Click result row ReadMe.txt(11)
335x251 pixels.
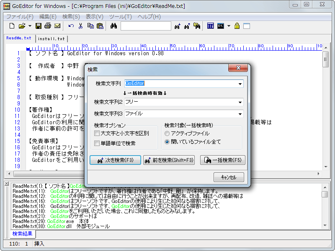click(116, 191)
